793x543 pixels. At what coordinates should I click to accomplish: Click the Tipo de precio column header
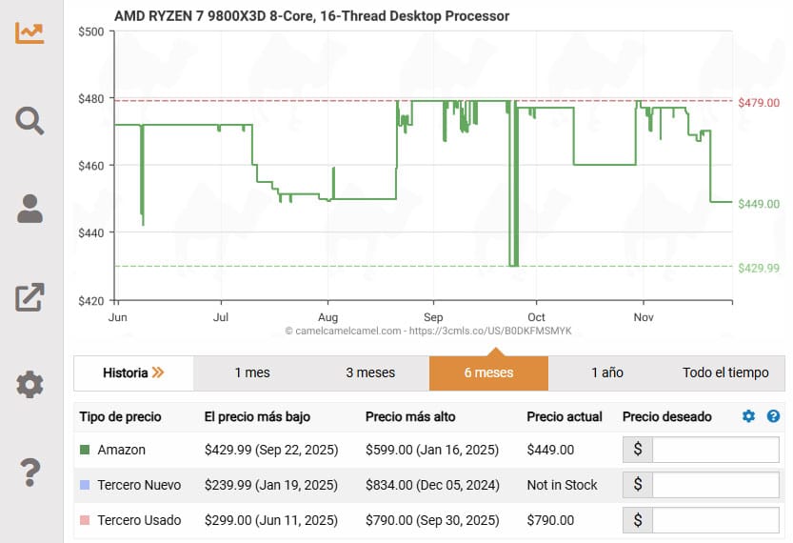point(120,417)
